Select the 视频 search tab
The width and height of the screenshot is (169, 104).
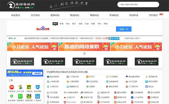click(80, 24)
